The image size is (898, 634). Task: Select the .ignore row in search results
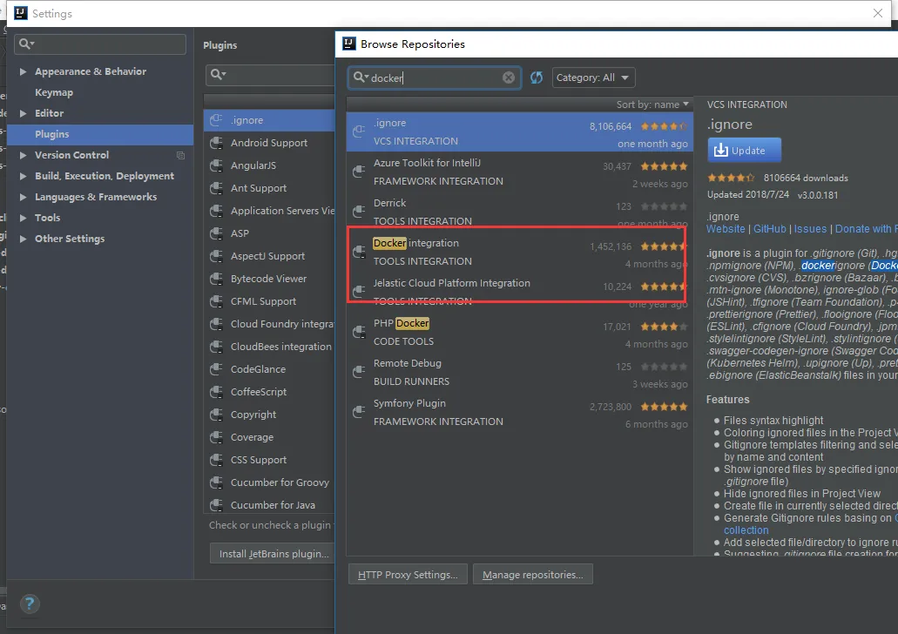point(519,132)
